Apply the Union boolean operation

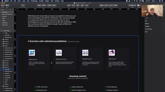pos(101,5)
